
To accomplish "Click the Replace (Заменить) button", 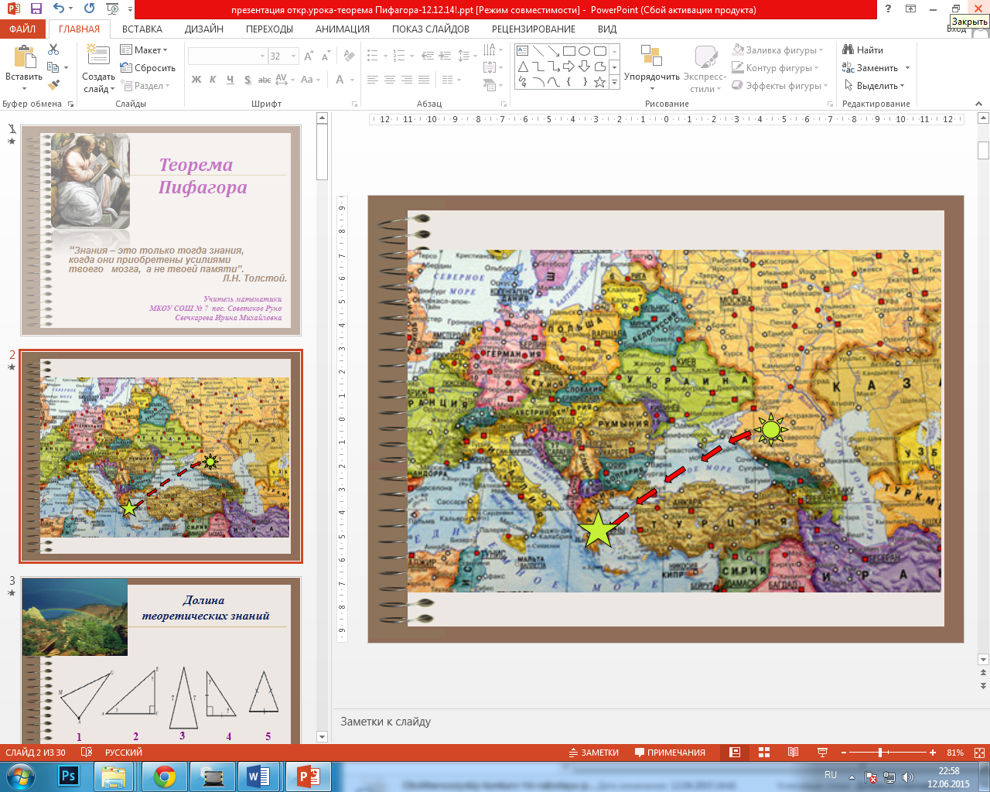I will click(x=876, y=68).
